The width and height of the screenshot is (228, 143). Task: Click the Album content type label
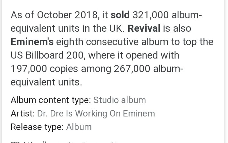(x=51, y=100)
